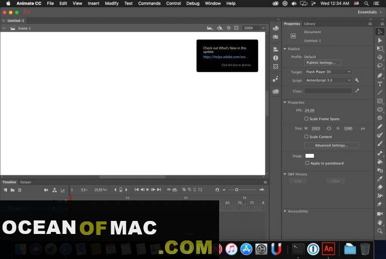Select the Rectangle tool
The width and height of the screenshot is (386, 259).
[380, 101]
